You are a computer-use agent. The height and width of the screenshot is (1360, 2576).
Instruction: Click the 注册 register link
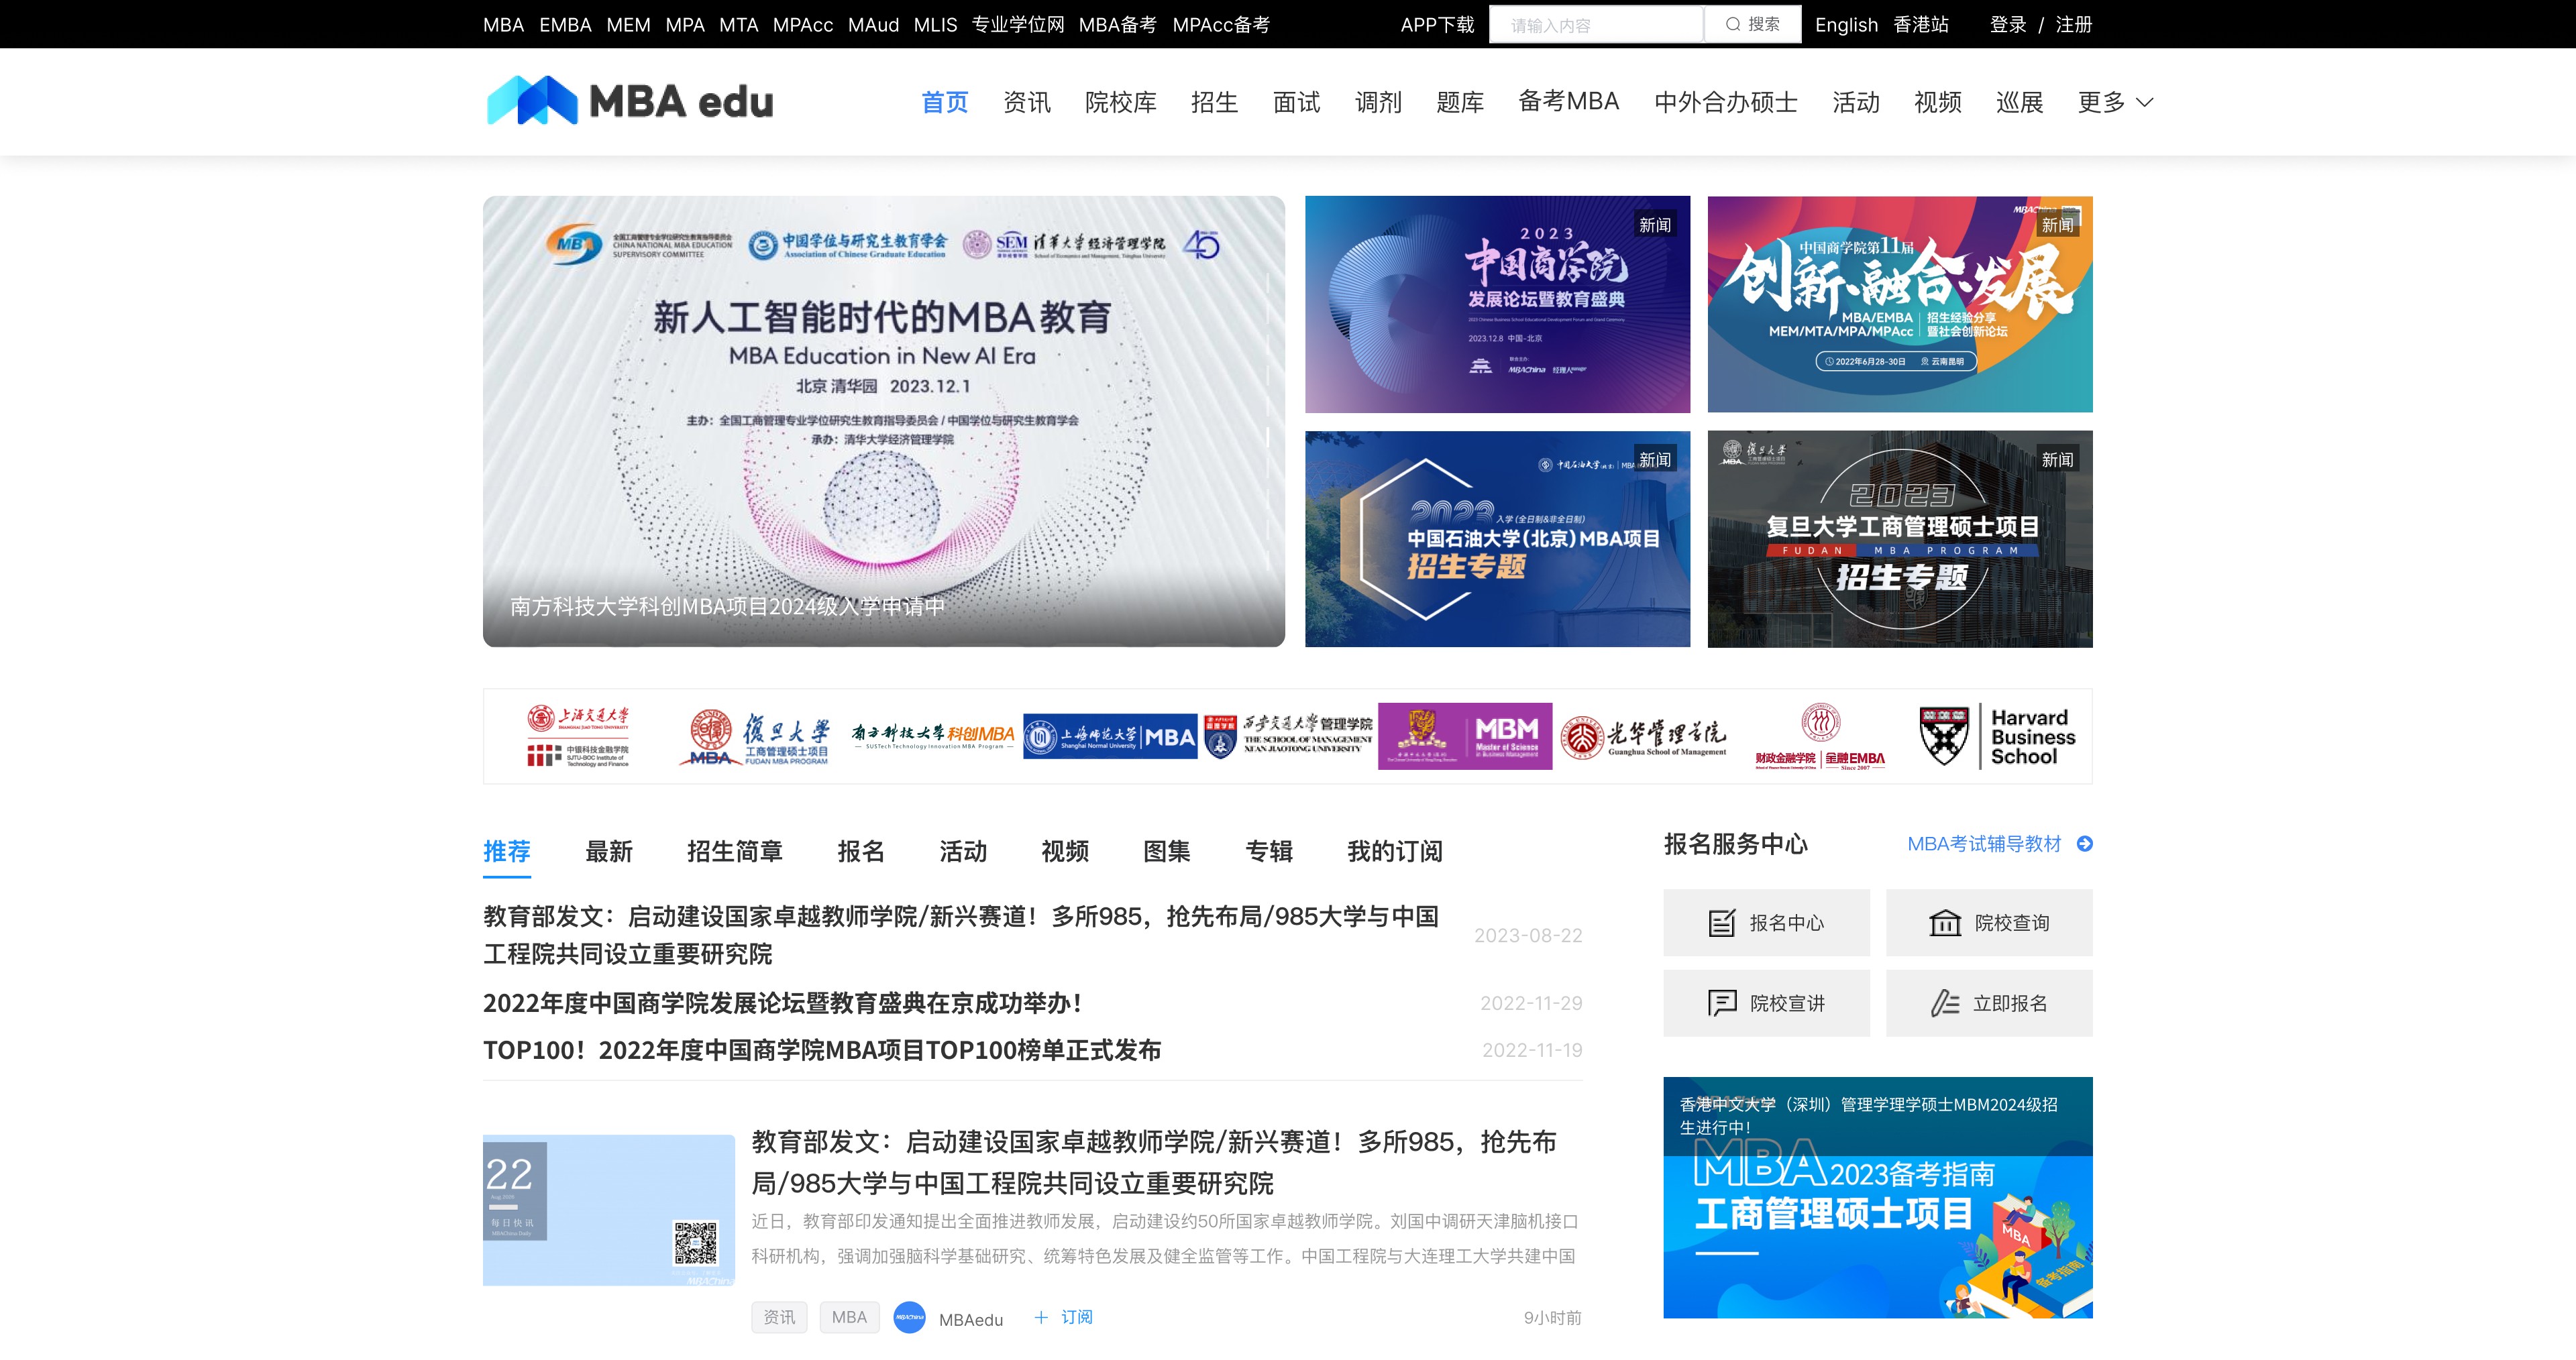point(2074,24)
